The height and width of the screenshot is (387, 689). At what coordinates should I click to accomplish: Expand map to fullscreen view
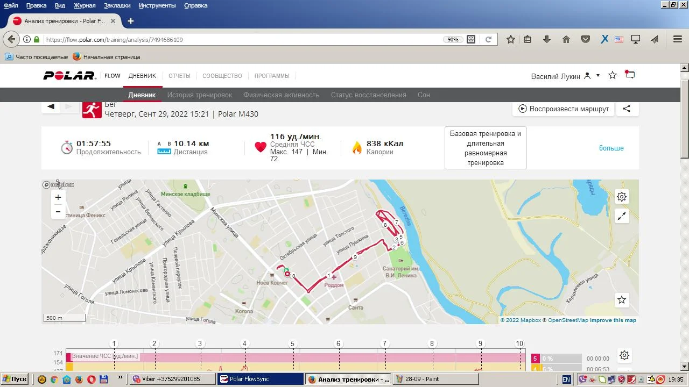[622, 216]
